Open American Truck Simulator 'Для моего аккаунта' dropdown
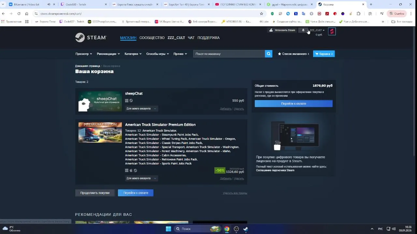The height and width of the screenshot is (234, 417). click(x=141, y=178)
